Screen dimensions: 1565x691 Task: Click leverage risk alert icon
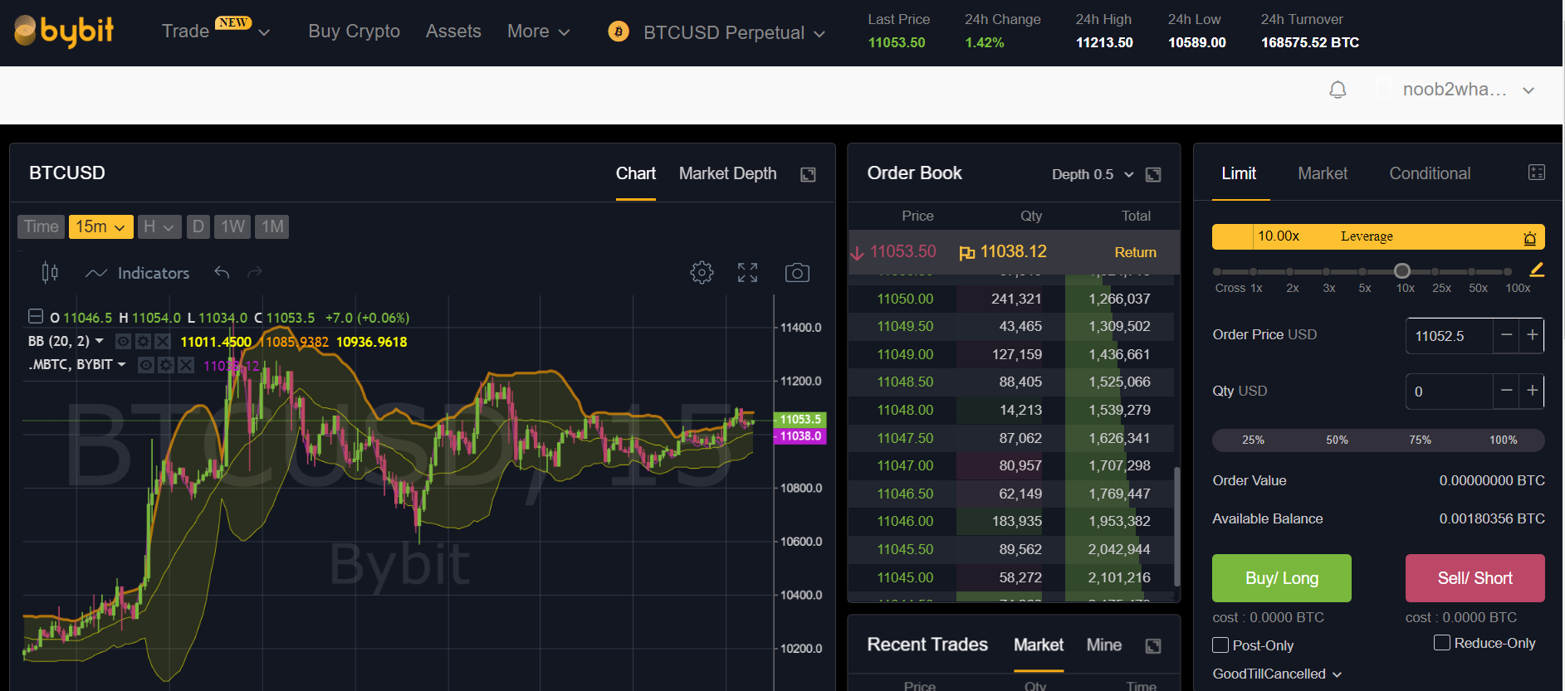[x=1529, y=237]
